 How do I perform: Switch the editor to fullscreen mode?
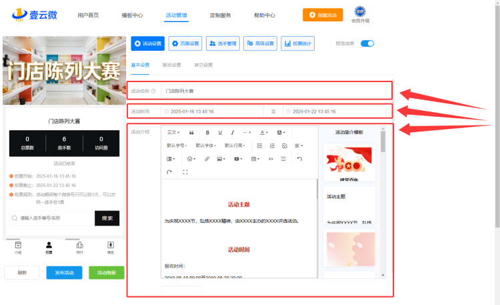[185, 172]
